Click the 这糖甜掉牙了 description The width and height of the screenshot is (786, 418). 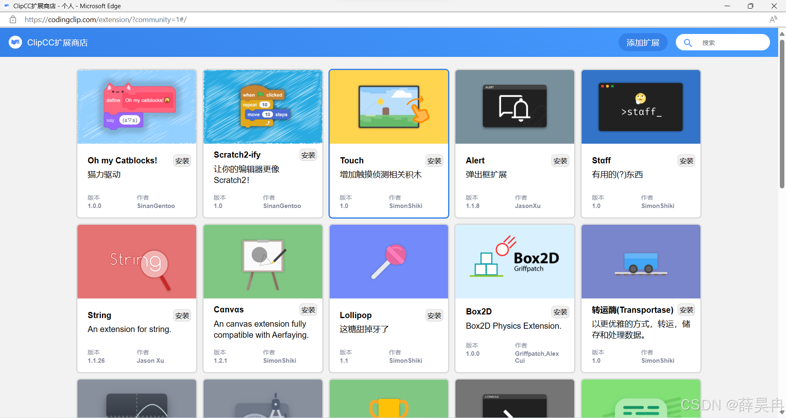pyautogui.click(x=364, y=329)
